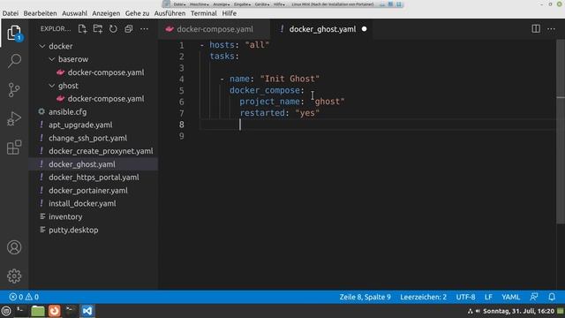Open editor more actions menu
The image size is (565, 318).
pos(551,29)
